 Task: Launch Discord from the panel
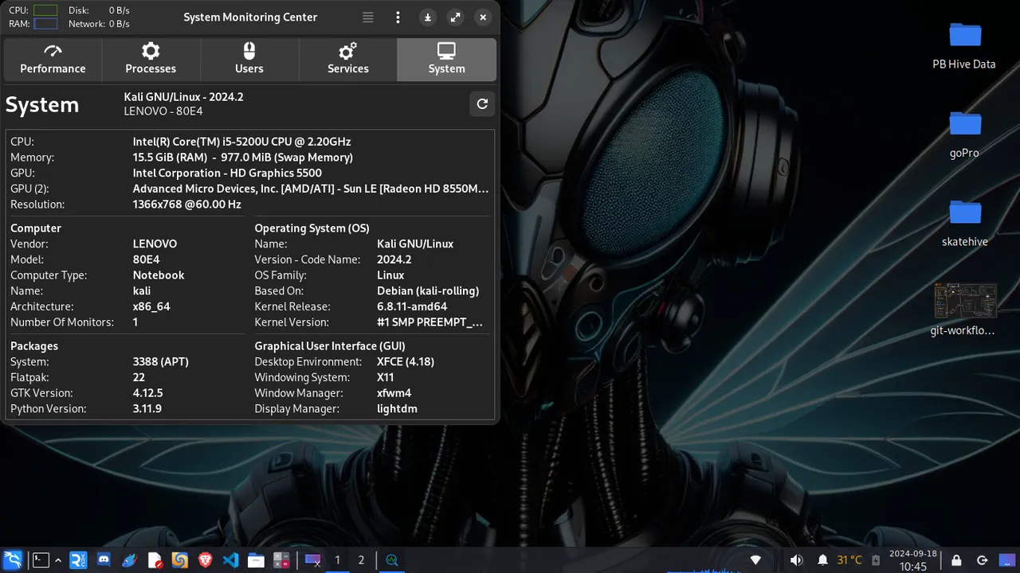coord(104,560)
